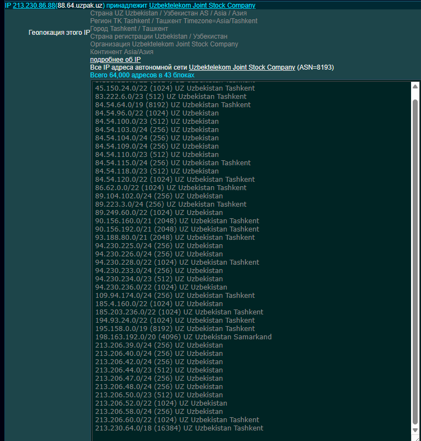421x441 pixels.
Task: Select row 213.206.60.0/22
Action: tap(177, 420)
